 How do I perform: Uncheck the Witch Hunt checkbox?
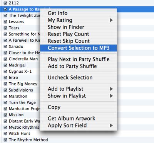[5, 134]
